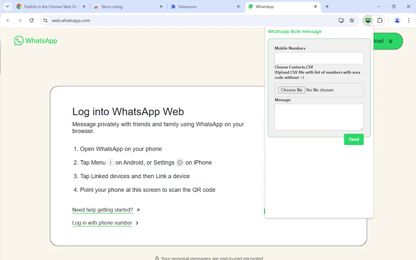The height and width of the screenshot is (260, 416).
Task: Click Log in with phone number
Action: point(102,223)
